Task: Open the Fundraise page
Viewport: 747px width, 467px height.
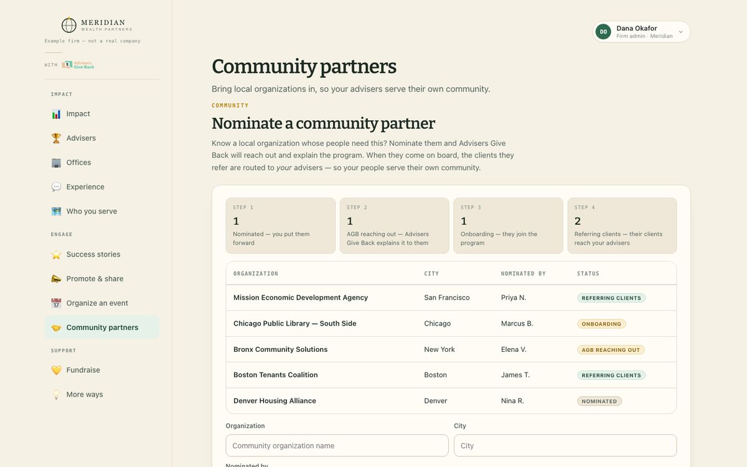Action: [102, 370]
